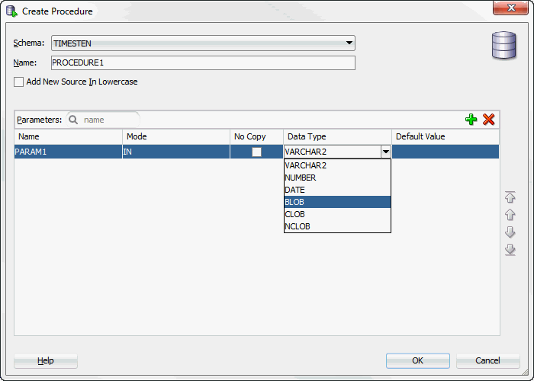Delete parameter with red X icon
Viewport: 534px width, 381px height.
click(489, 120)
